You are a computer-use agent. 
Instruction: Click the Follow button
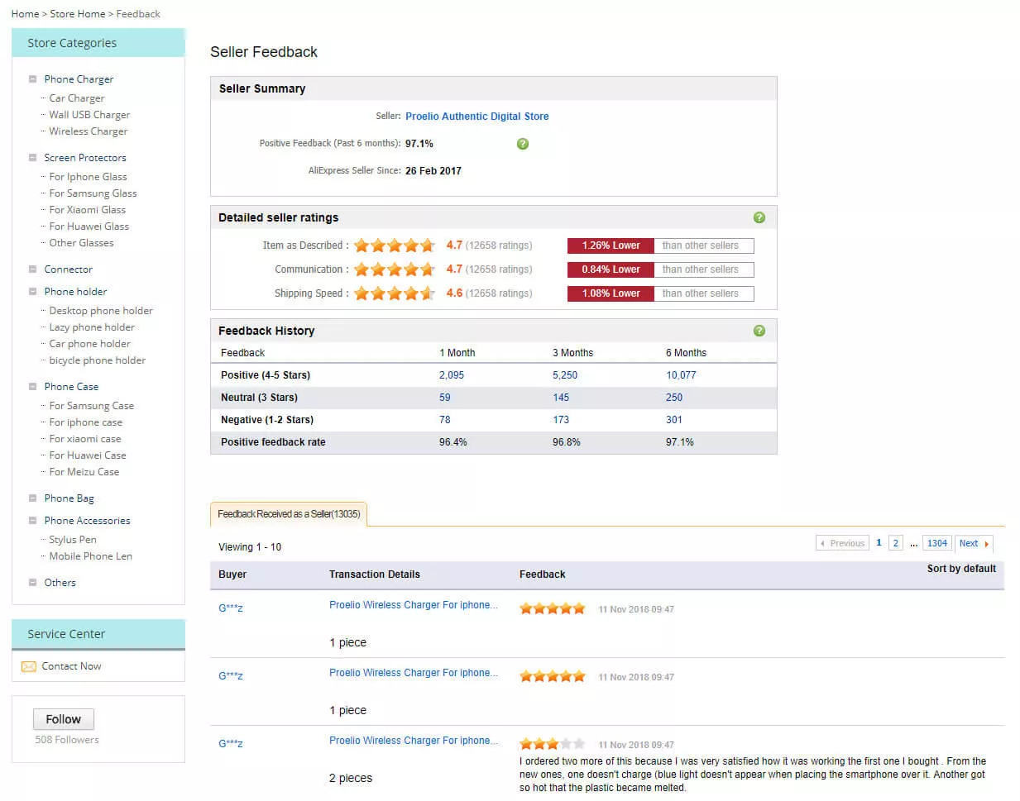click(64, 719)
